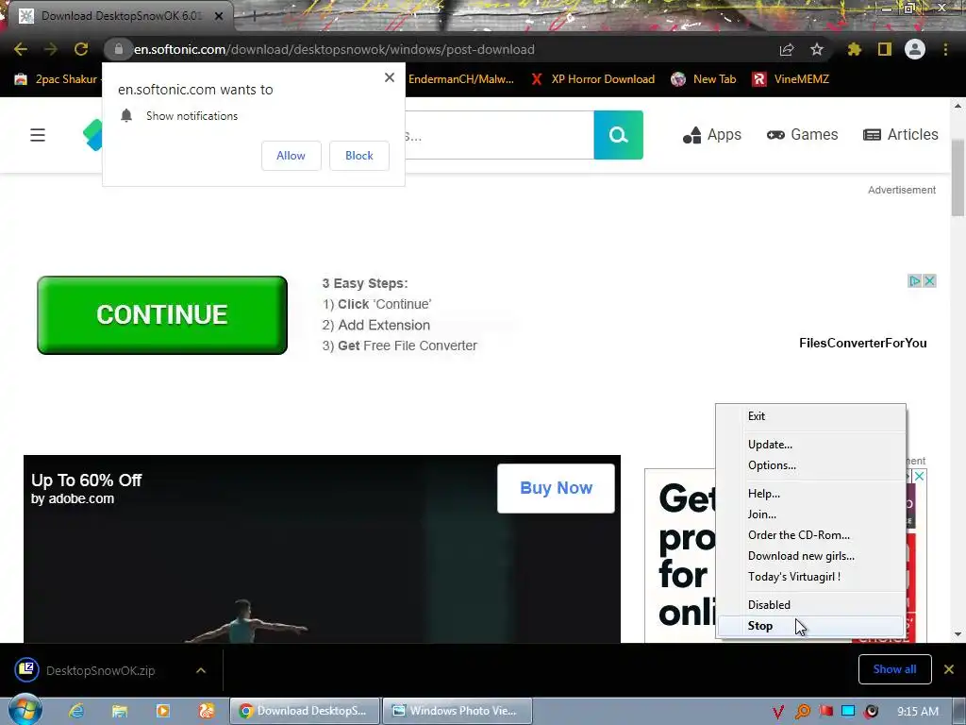Screen dimensions: 966x725
Task: Open the New Tab bookmark
Action: [704, 79]
